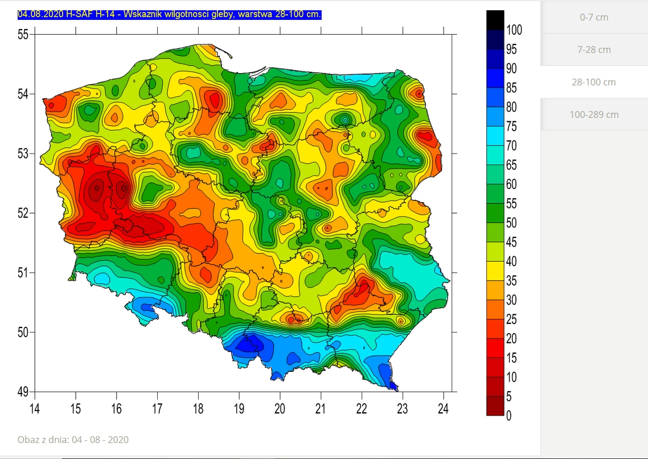
Task: Show the 100-289 cm layer tab
Action: click(x=594, y=114)
